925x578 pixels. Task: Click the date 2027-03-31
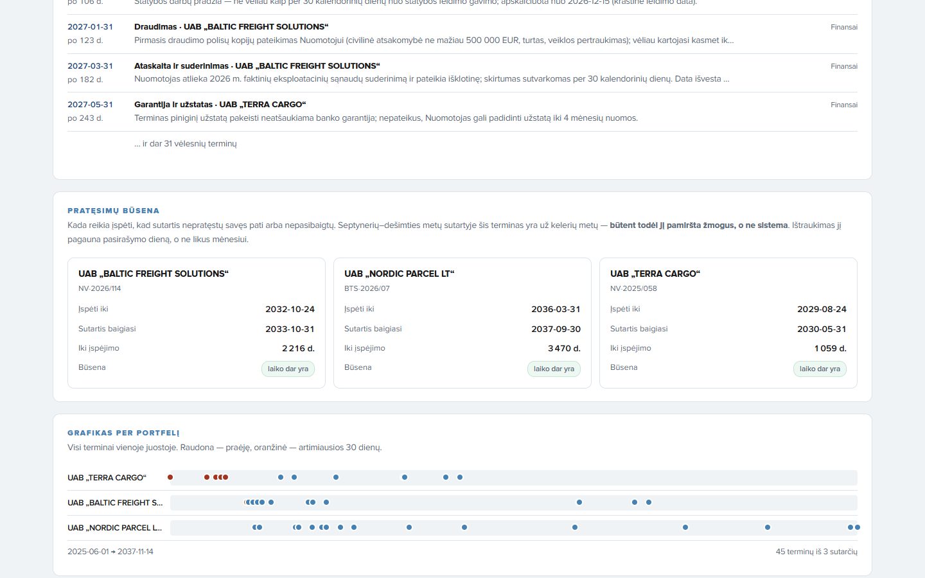[x=90, y=66]
